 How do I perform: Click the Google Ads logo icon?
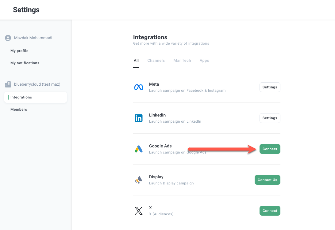point(139,149)
